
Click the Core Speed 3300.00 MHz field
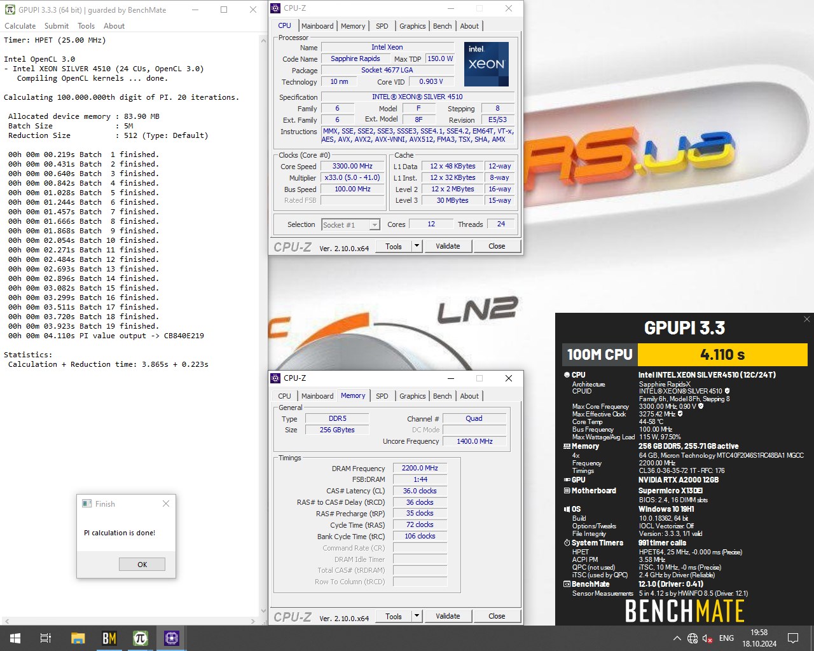[x=352, y=166]
